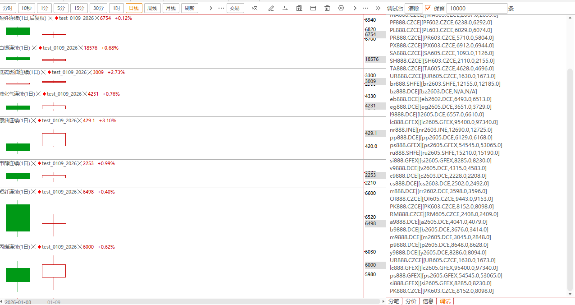Open the indicator parameters sliders icon
Viewport: 575px width, 305px height.
(x=285, y=8)
